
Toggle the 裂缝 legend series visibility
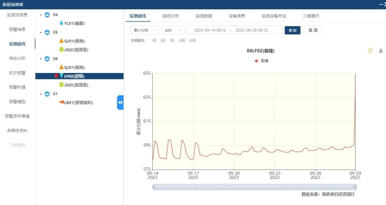click(261, 61)
